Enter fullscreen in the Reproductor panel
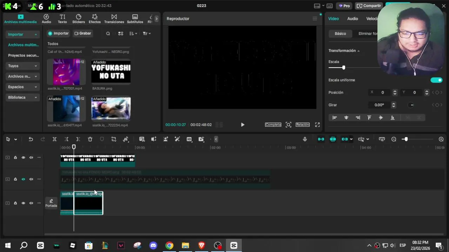 pos(317,125)
